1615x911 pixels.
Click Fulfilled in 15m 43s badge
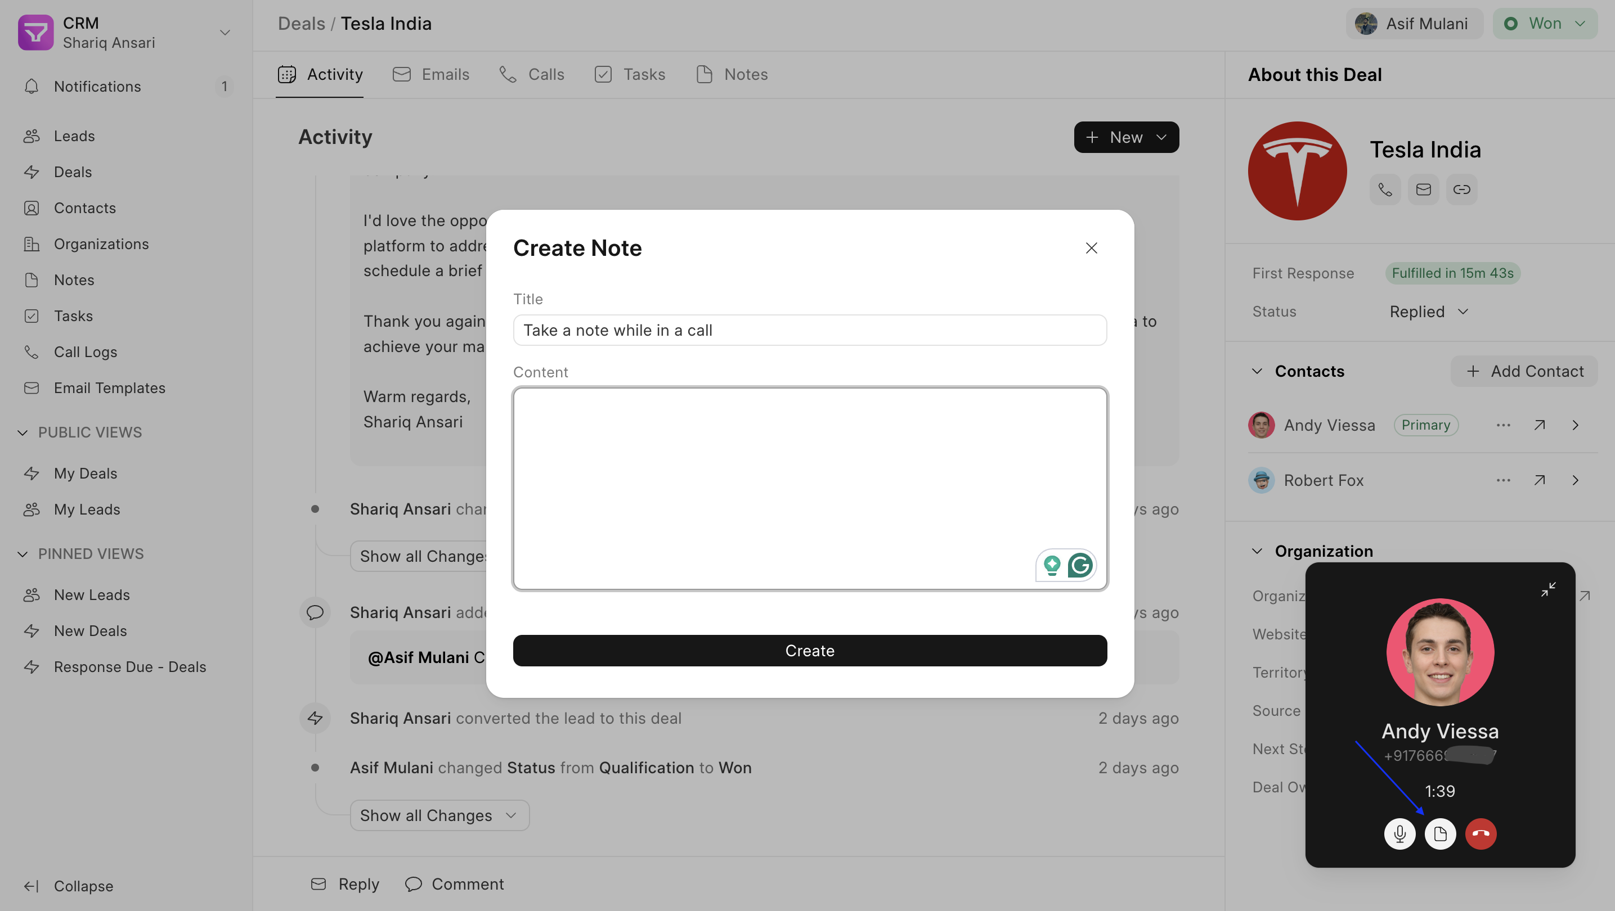pyautogui.click(x=1452, y=273)
